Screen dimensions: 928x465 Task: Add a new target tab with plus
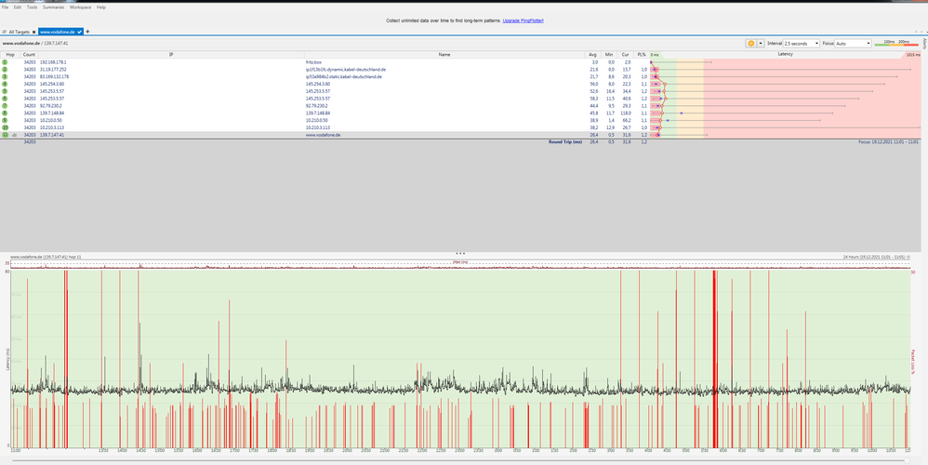tap(87, 32)
